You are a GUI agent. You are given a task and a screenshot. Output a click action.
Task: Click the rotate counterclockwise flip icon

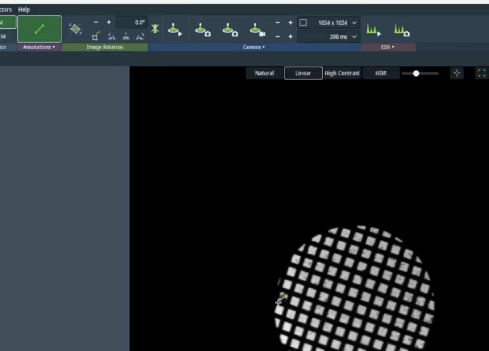tap(111, 37)
